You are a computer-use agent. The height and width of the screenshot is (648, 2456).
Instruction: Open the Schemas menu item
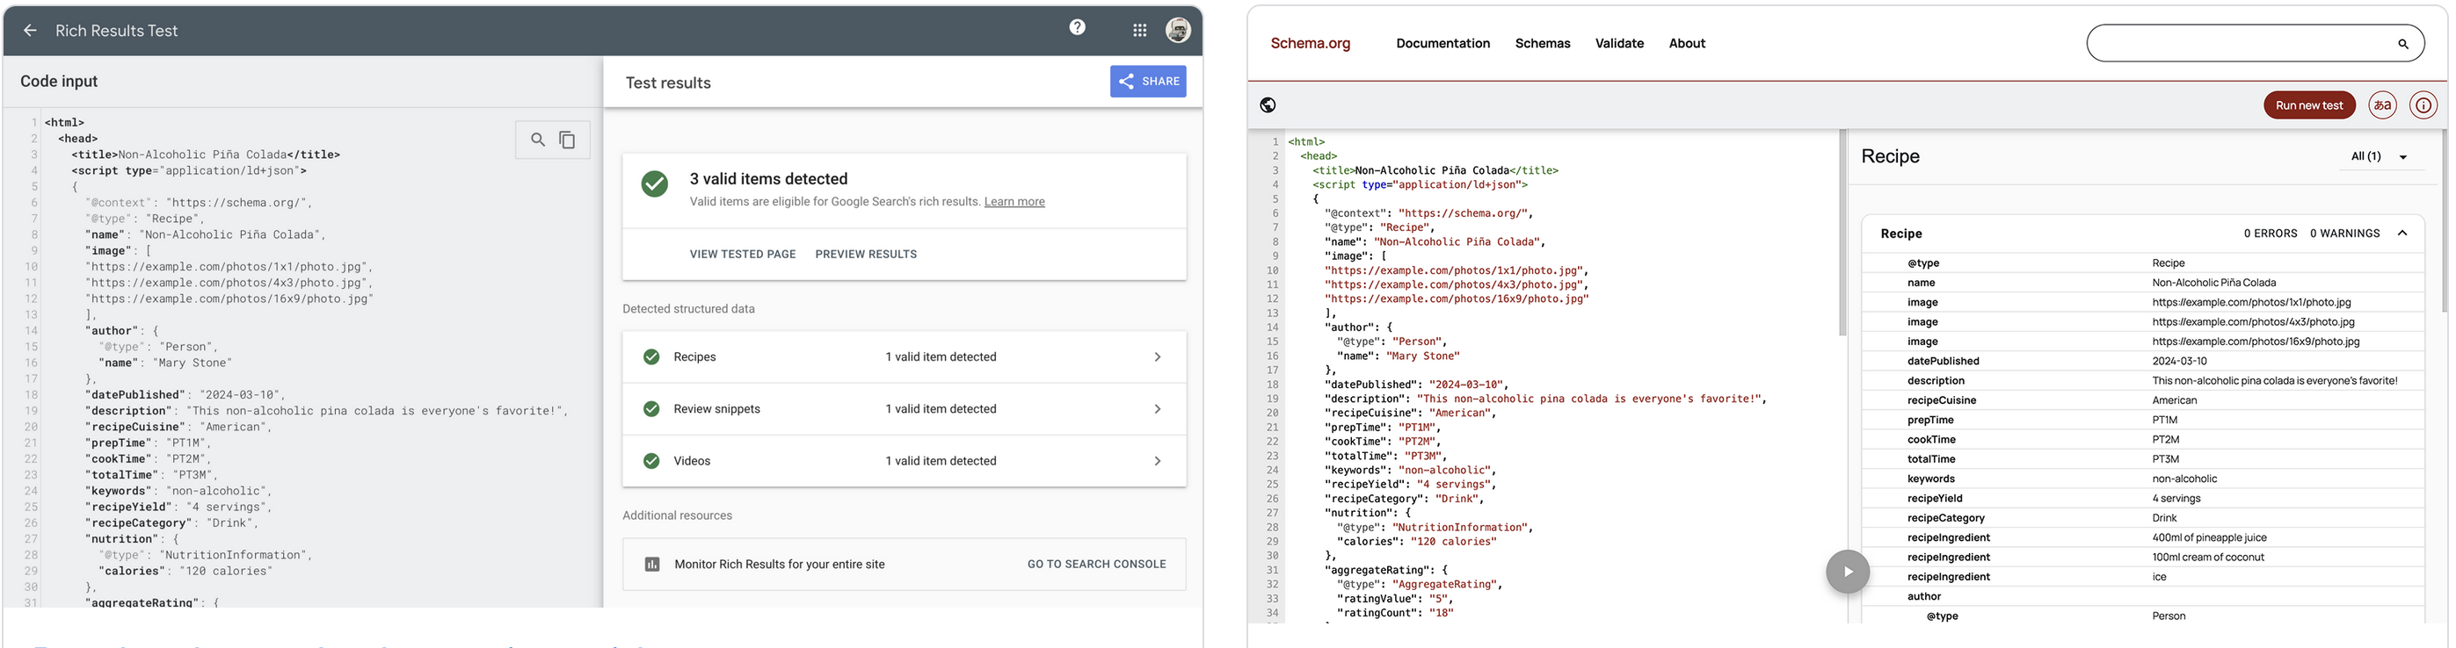pyautogui.click(x=1543, y=44)
